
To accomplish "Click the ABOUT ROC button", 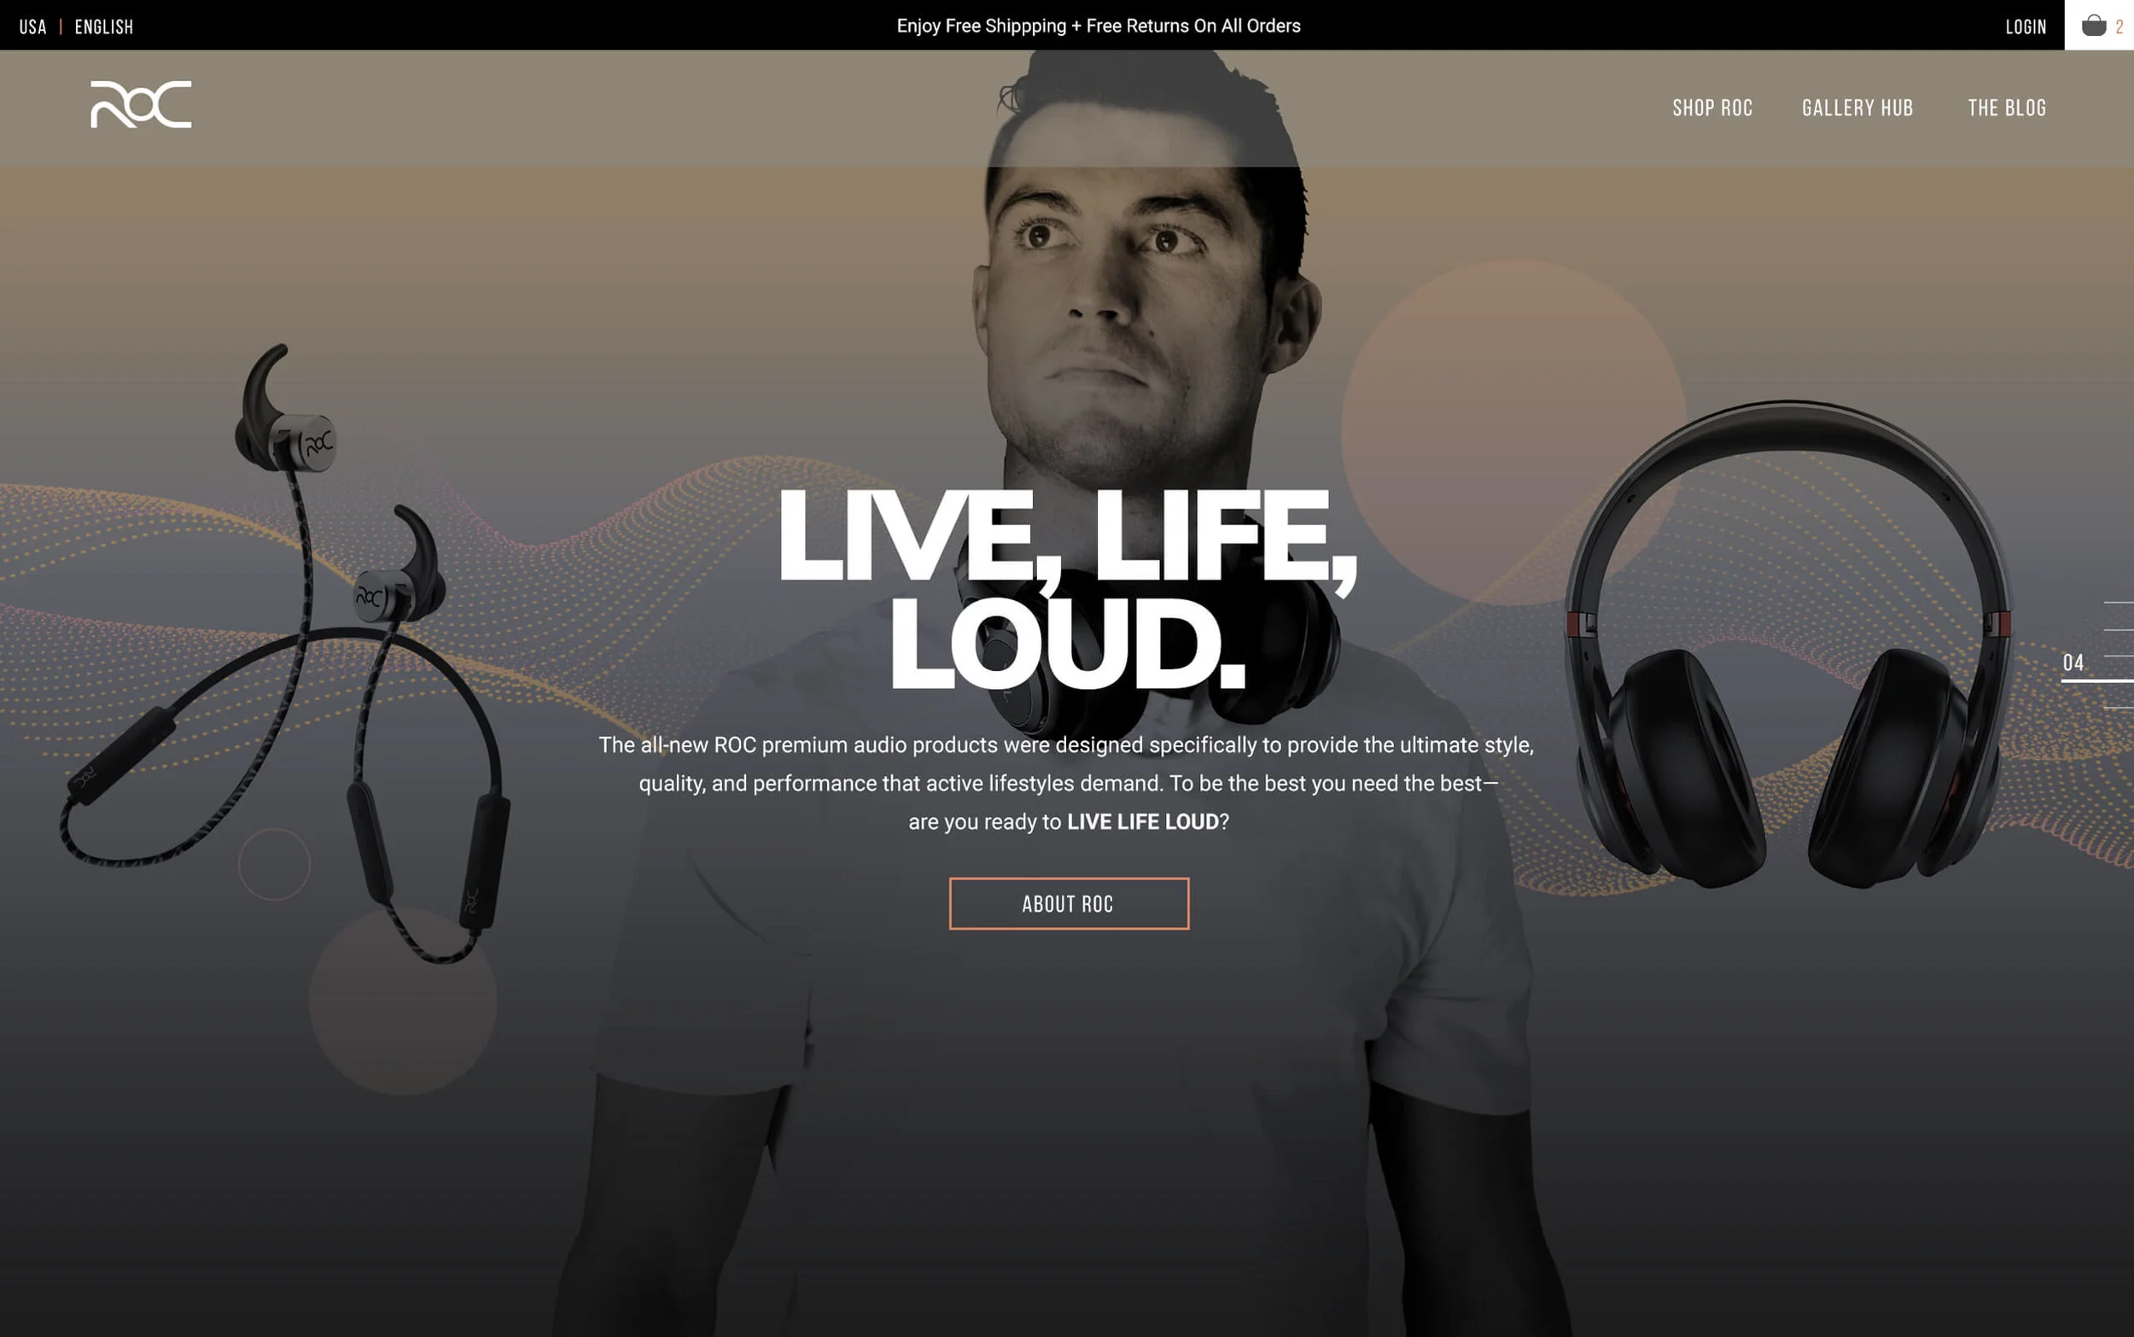I will point(1068,902).
